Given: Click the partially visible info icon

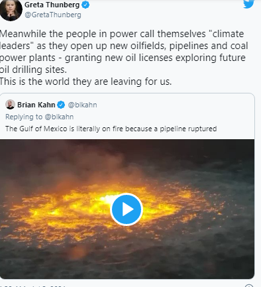Looking at the screenshot, I should point(249,286).
